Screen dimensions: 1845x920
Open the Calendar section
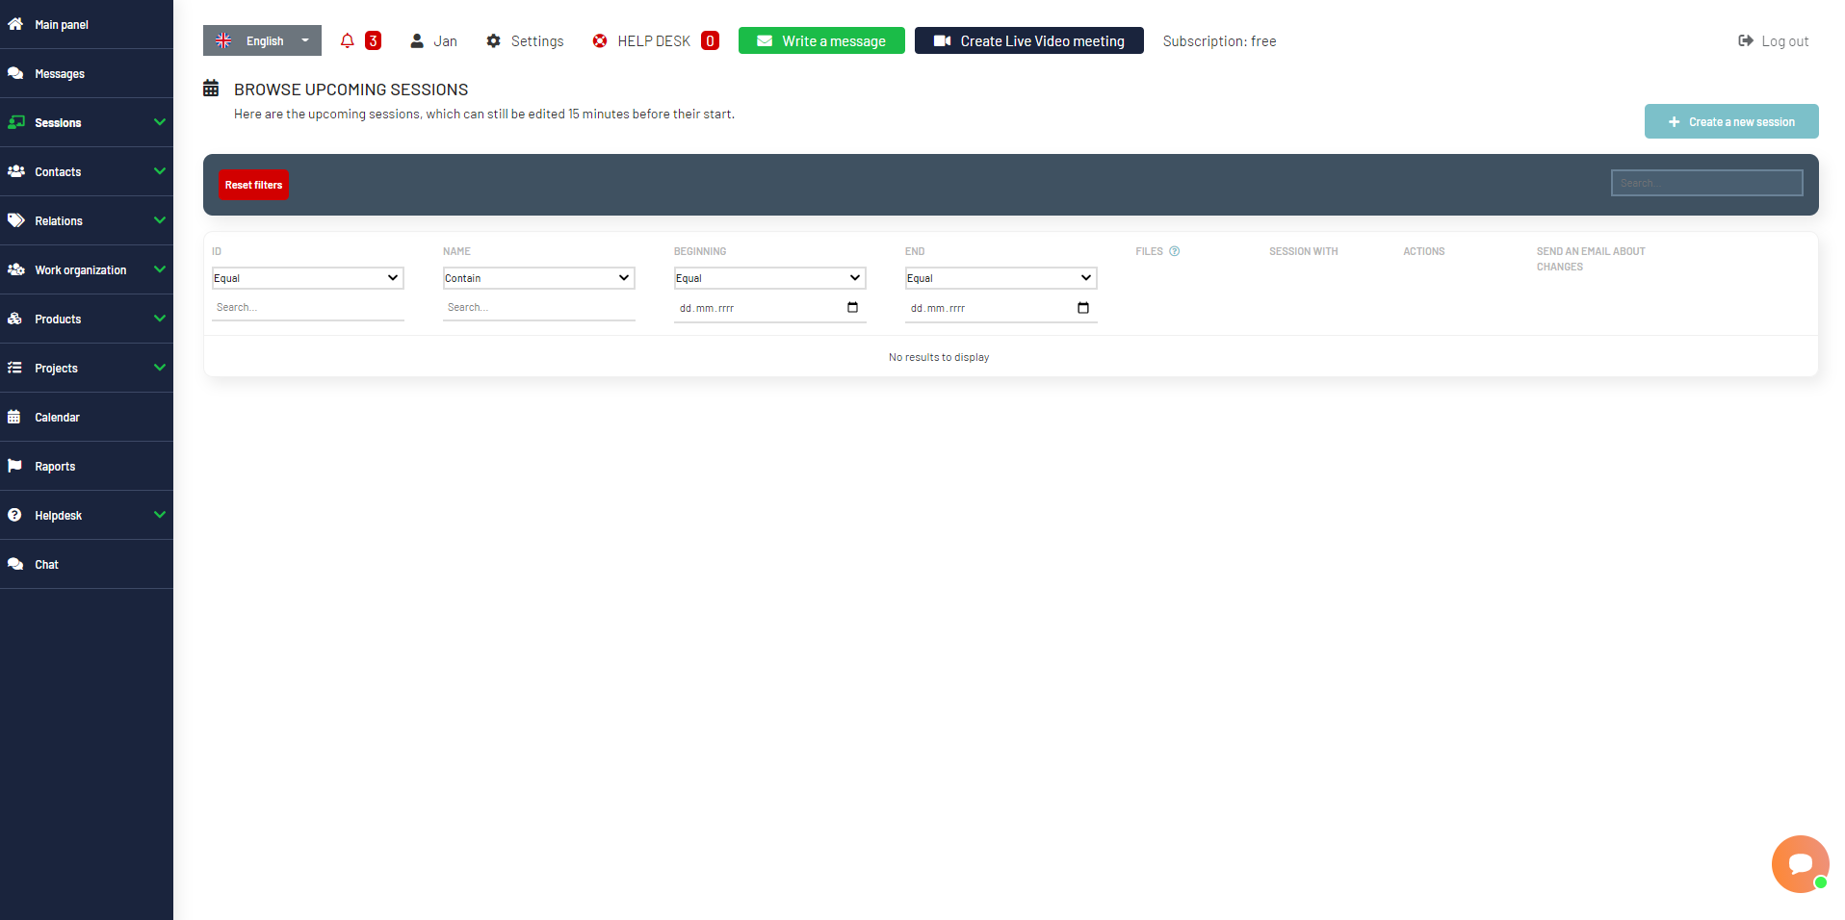click(x=58, y=417)
